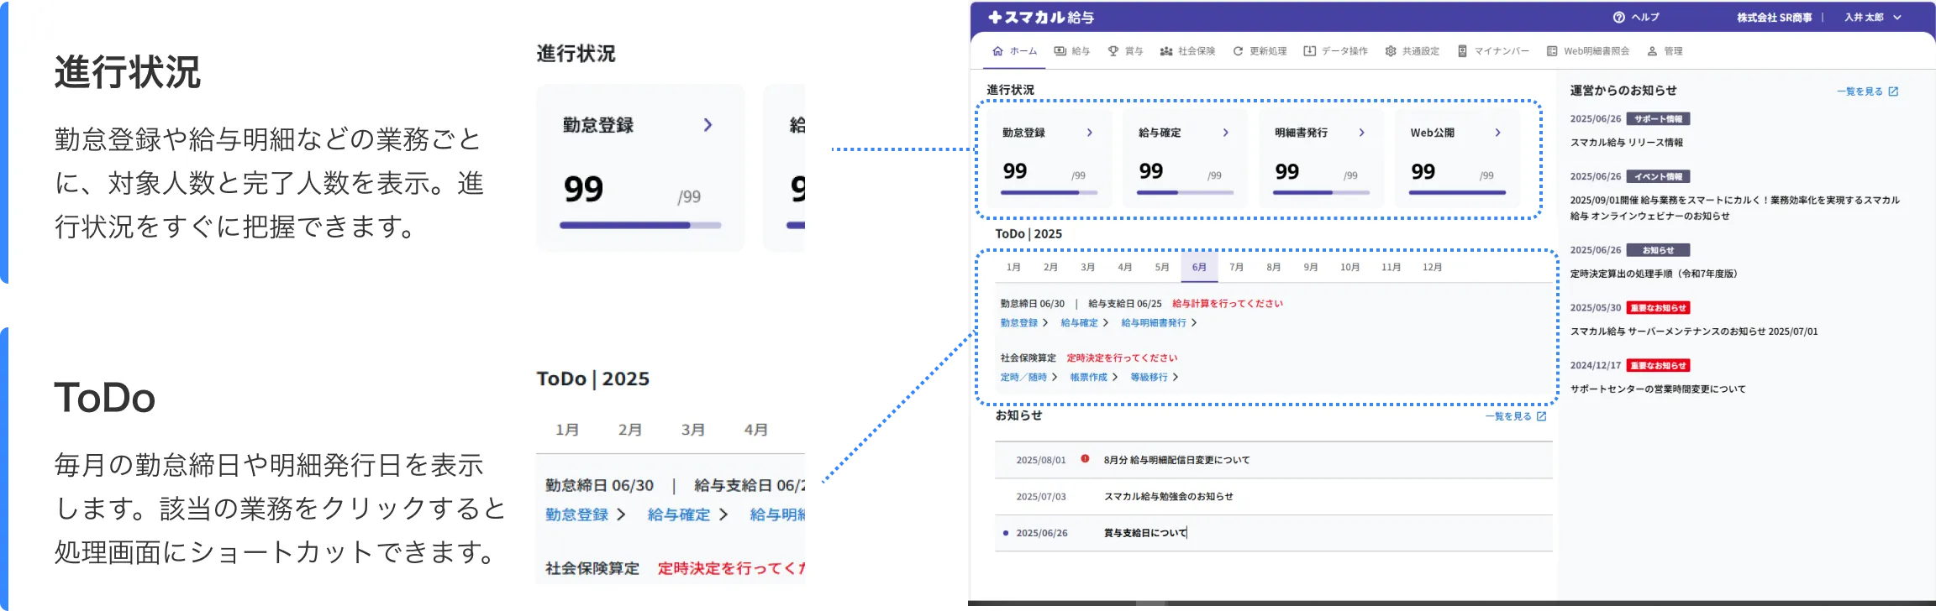This screenshot has width=1936, height=611.
Task: Click the Web明細書照会 document icon
Action: 1552,51
